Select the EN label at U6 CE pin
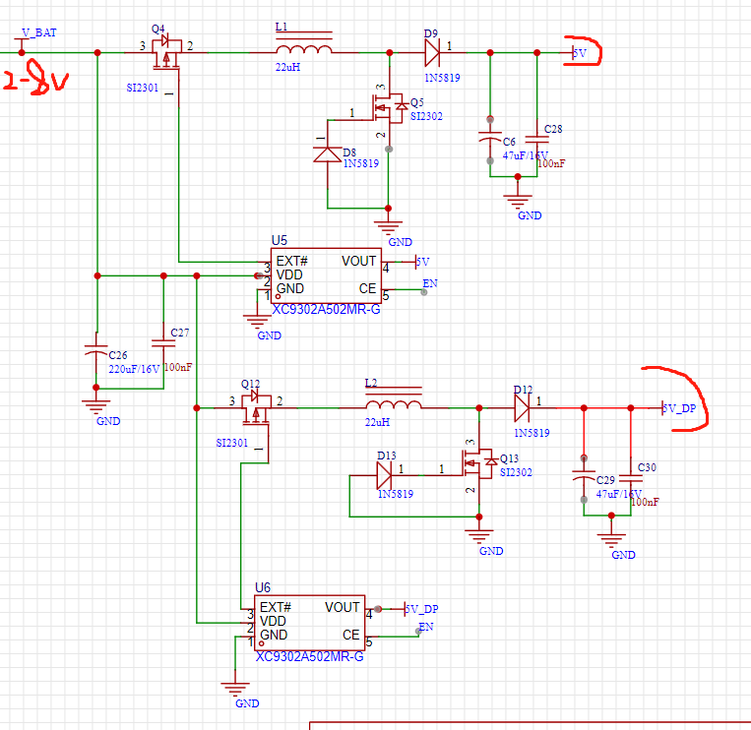Viewport: 751px width, 730px height. 426,627
